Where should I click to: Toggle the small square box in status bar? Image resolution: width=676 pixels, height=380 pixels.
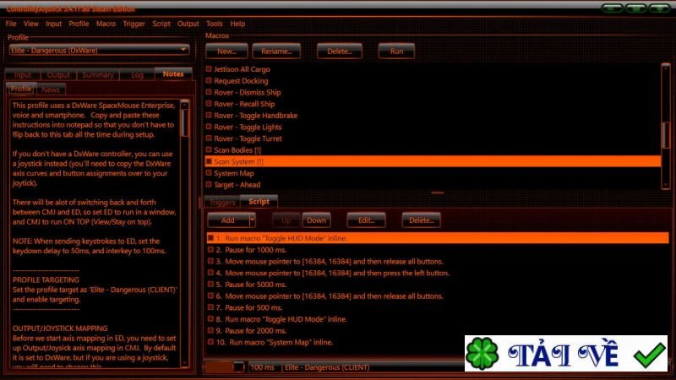(238, 367)
